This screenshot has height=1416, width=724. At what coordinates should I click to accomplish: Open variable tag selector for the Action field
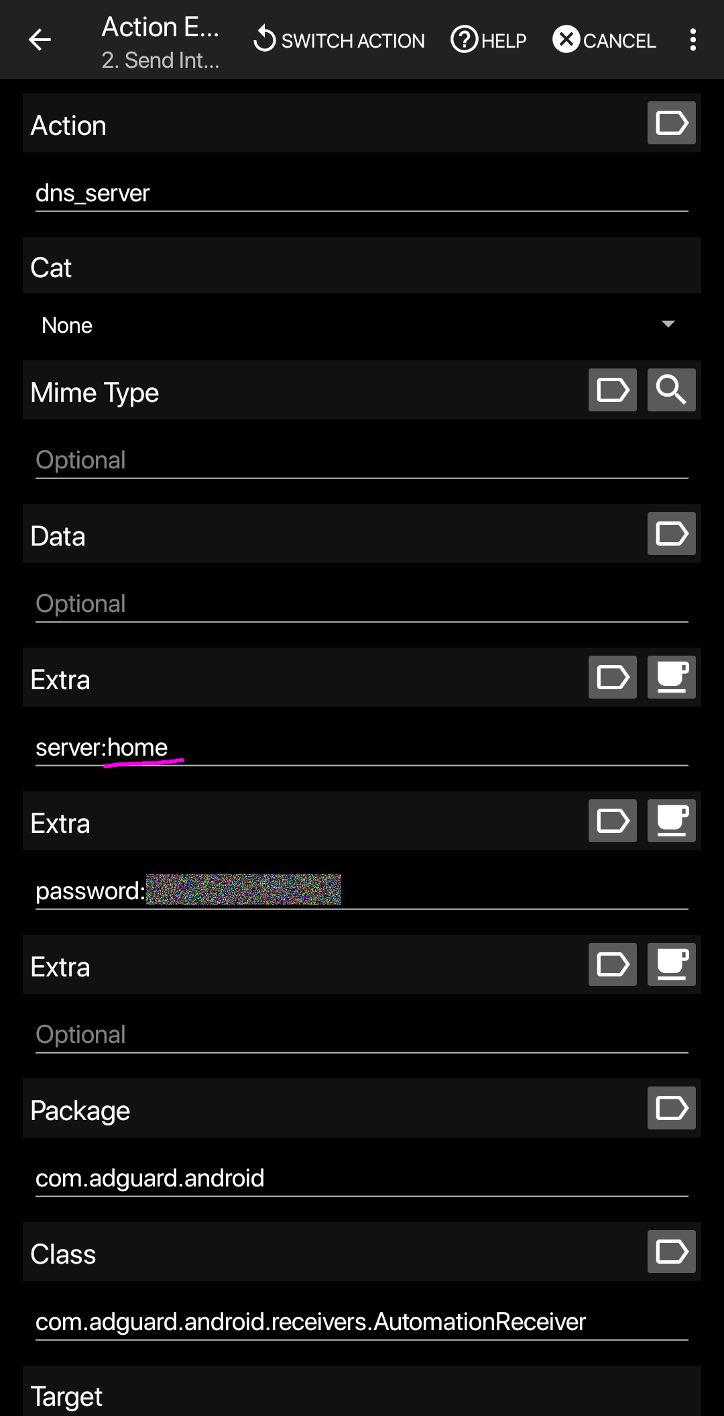670,123
